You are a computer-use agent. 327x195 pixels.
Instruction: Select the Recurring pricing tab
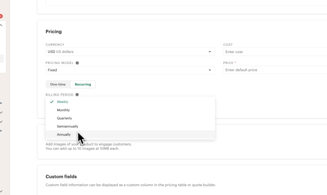pyautogui.click(x=82, y=84)
